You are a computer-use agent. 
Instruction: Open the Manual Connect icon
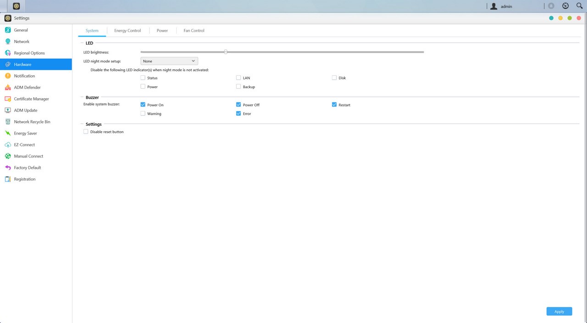coord(8,156)
